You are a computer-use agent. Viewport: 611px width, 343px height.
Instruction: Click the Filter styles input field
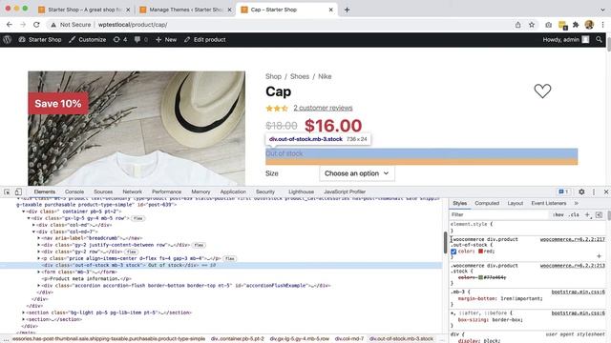coord(498,214)
